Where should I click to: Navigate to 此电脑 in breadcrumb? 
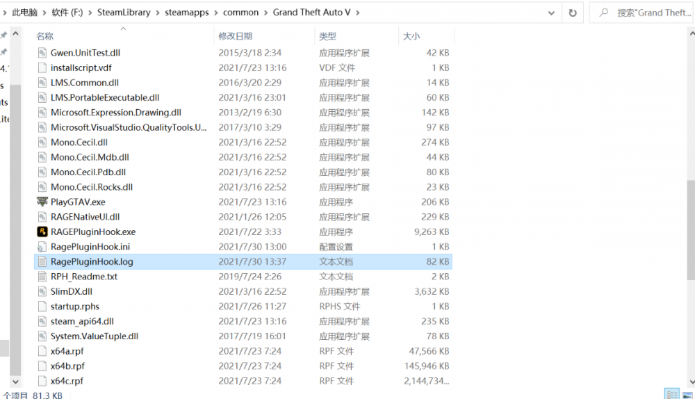[x=25, y=13]
